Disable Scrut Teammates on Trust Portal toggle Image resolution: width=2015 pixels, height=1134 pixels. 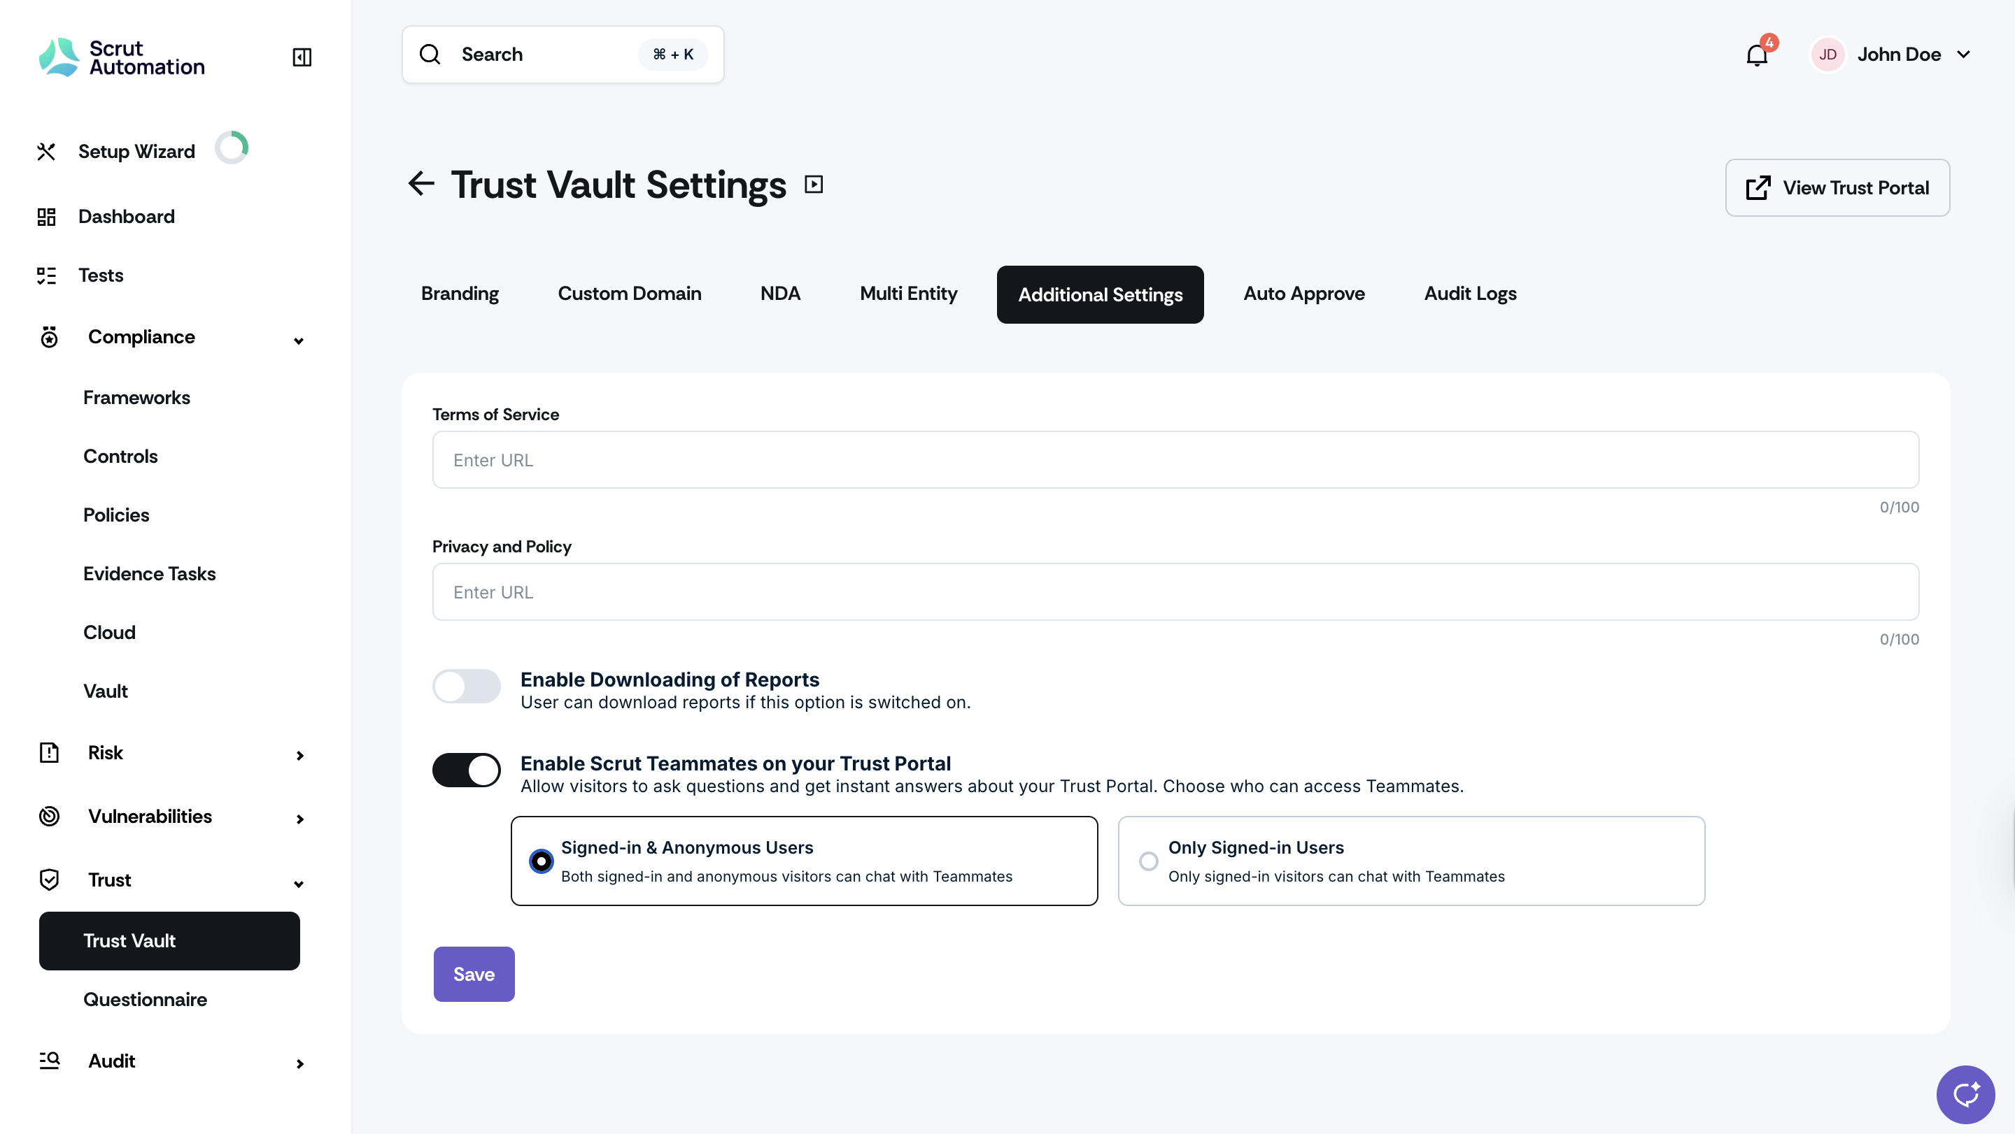(466, 770)
